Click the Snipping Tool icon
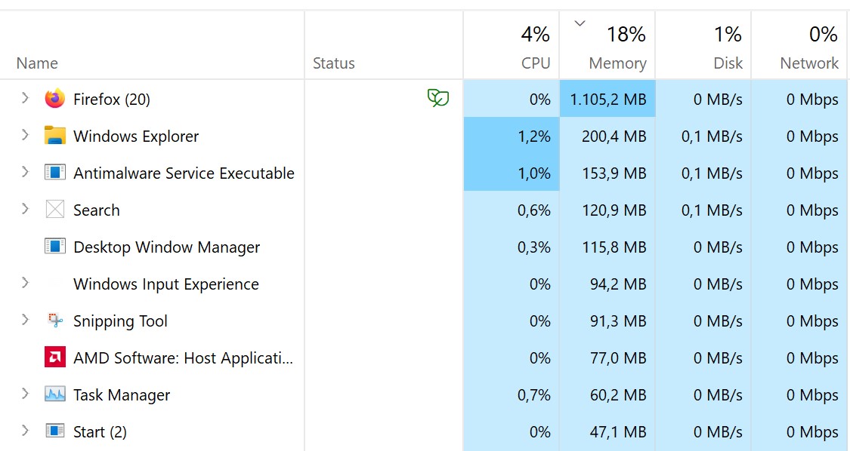 point(54,321)
